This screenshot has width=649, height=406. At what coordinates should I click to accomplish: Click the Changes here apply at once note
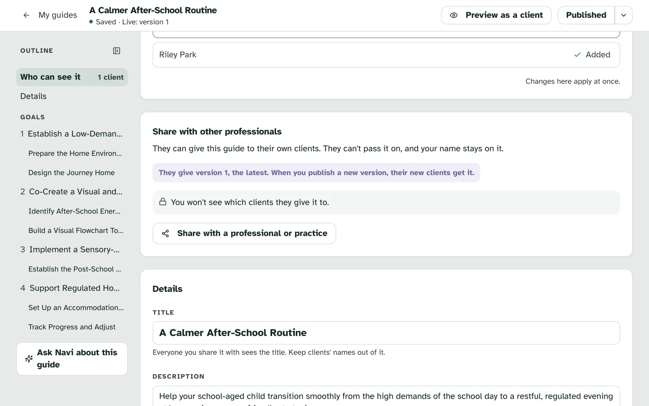[x=573, y=81]
